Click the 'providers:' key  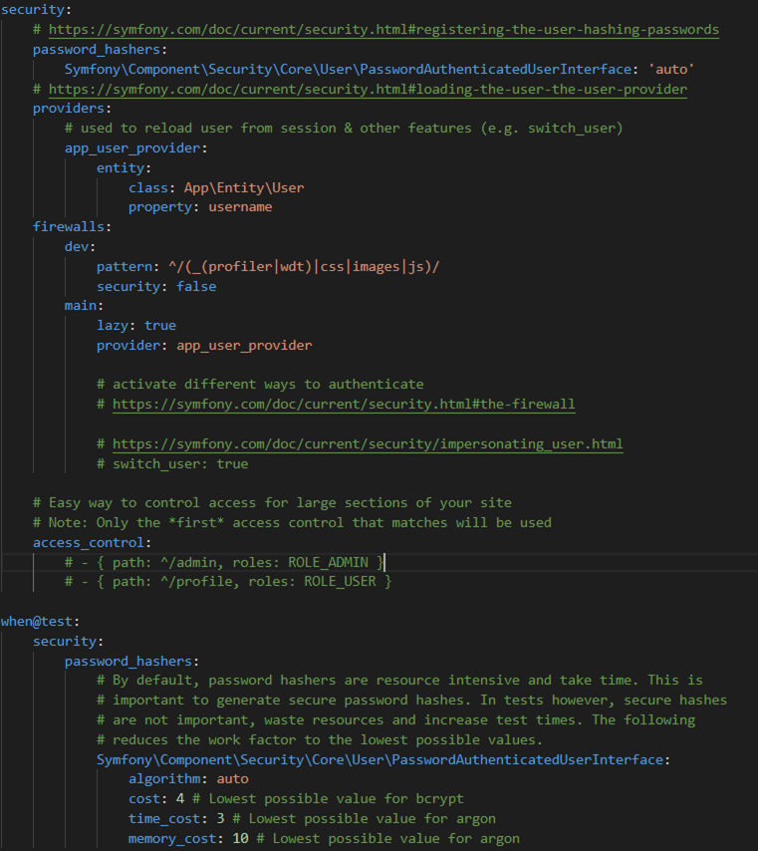coord(72,109)
